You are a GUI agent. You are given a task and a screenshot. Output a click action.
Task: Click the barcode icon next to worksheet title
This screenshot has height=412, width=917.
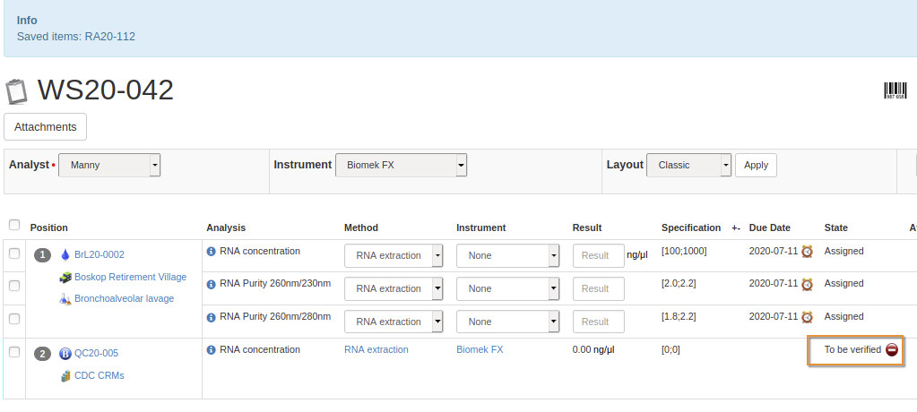pyautogui.click(x=895, y=90)
